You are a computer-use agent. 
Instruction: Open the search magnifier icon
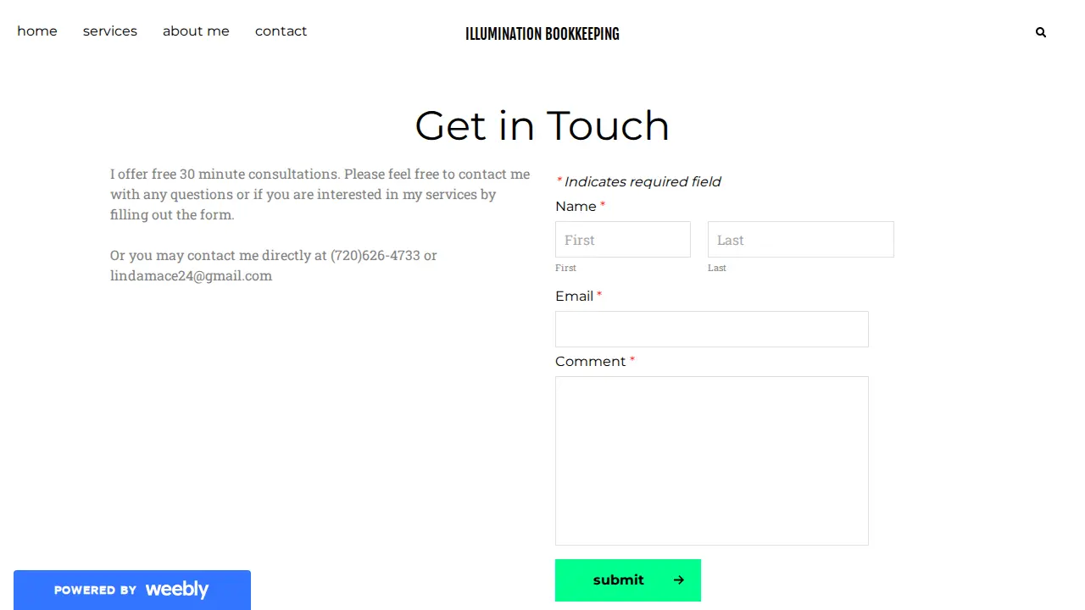pos(1041,33)
